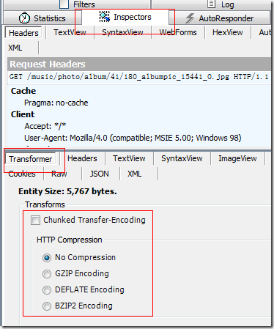Screen dimensions: 274x329
Task: Open request SyntaxView tab
Action: pos(122,32)
